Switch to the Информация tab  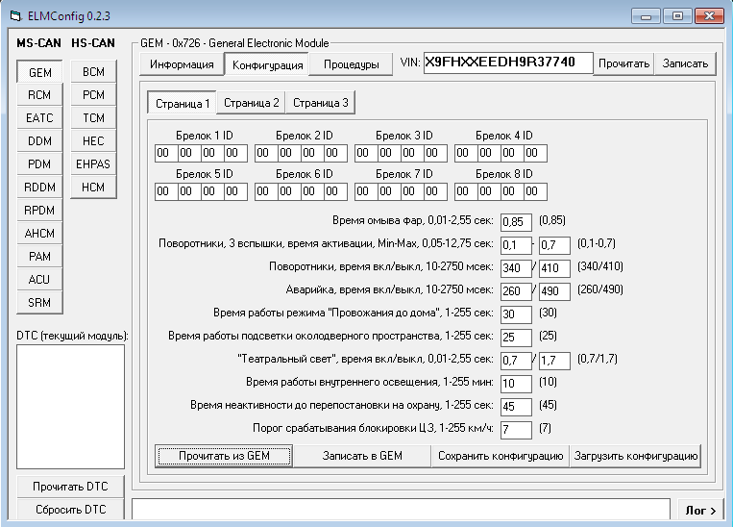pos(182,64)
